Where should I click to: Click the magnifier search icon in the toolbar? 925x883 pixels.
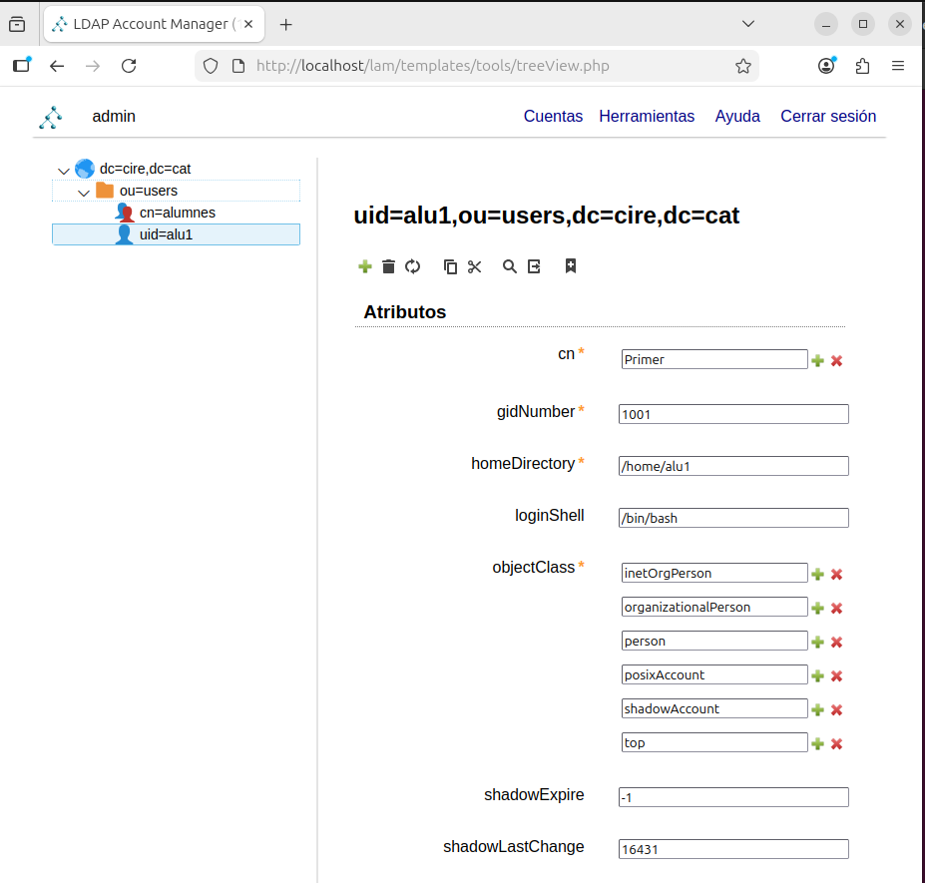(x=510, y=266)
